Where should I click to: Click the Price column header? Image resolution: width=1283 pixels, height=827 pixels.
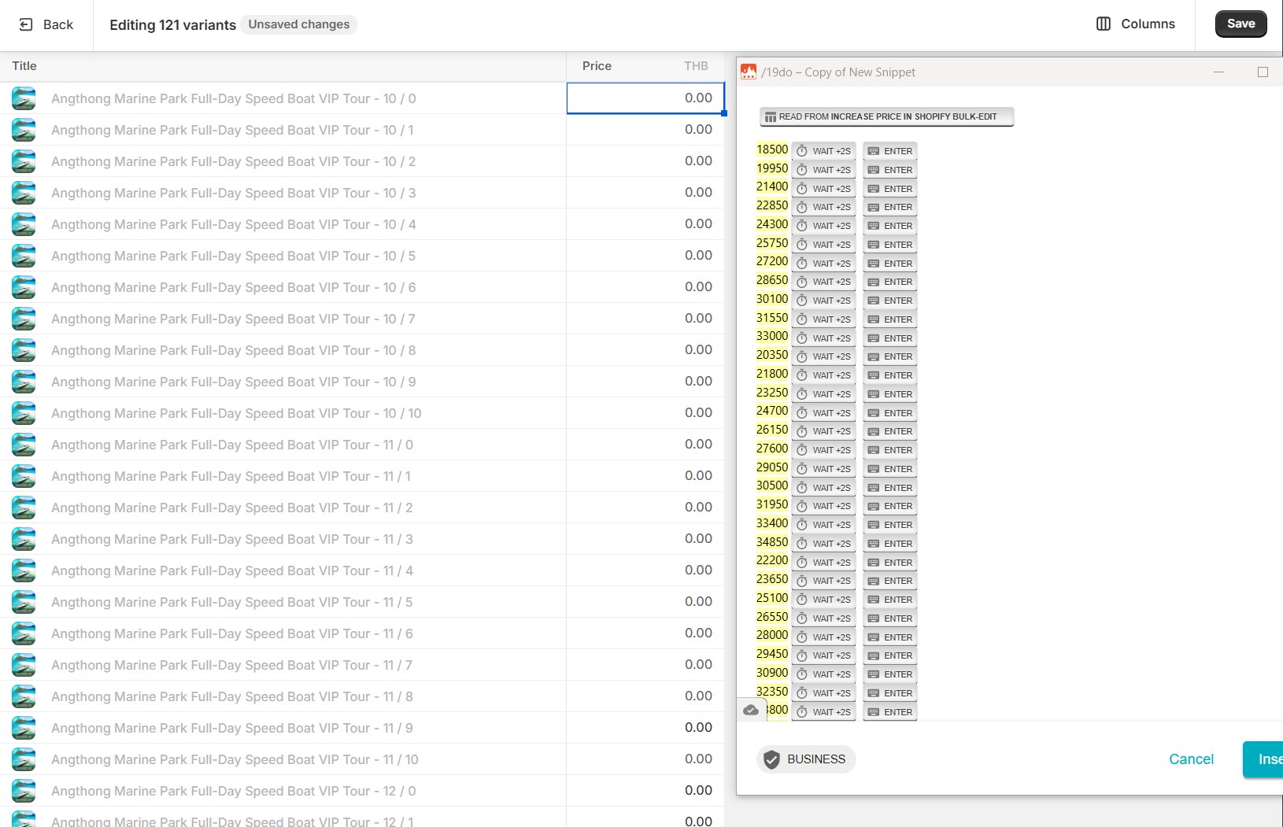[x=597, y=66]
